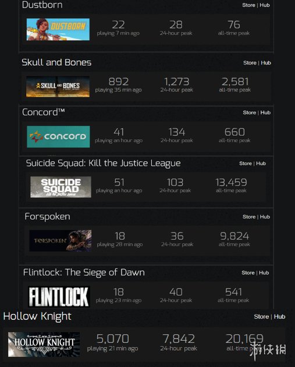Viewport: 295px width, 367px height.
Task: Open the Hub link for Hollow Knight
Action: tap(279, 317)
